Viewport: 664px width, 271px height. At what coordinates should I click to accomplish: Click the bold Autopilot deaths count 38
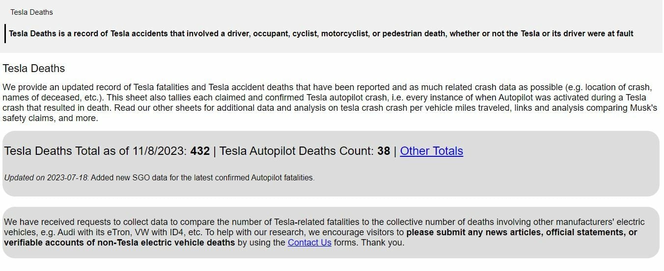[384, 151]
